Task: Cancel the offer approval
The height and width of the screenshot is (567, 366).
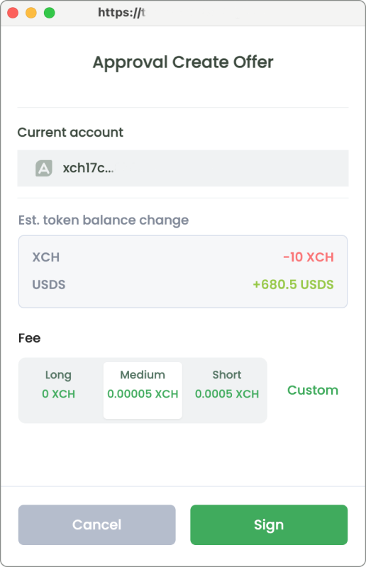Action: [x=97, y=524]
